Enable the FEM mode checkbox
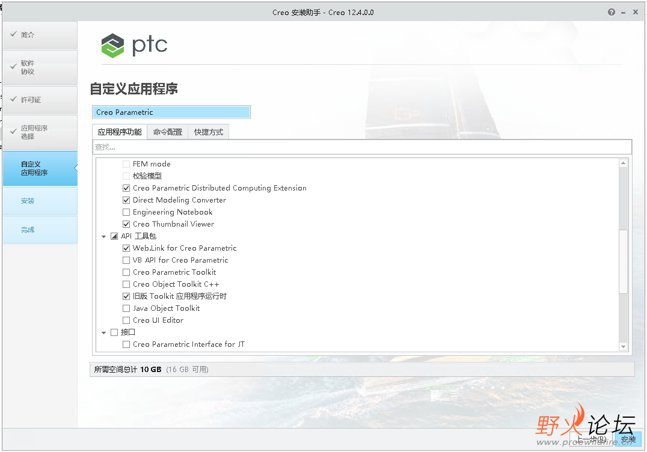Viewport: 647px width, 452px height. click(x=126, y=164)
